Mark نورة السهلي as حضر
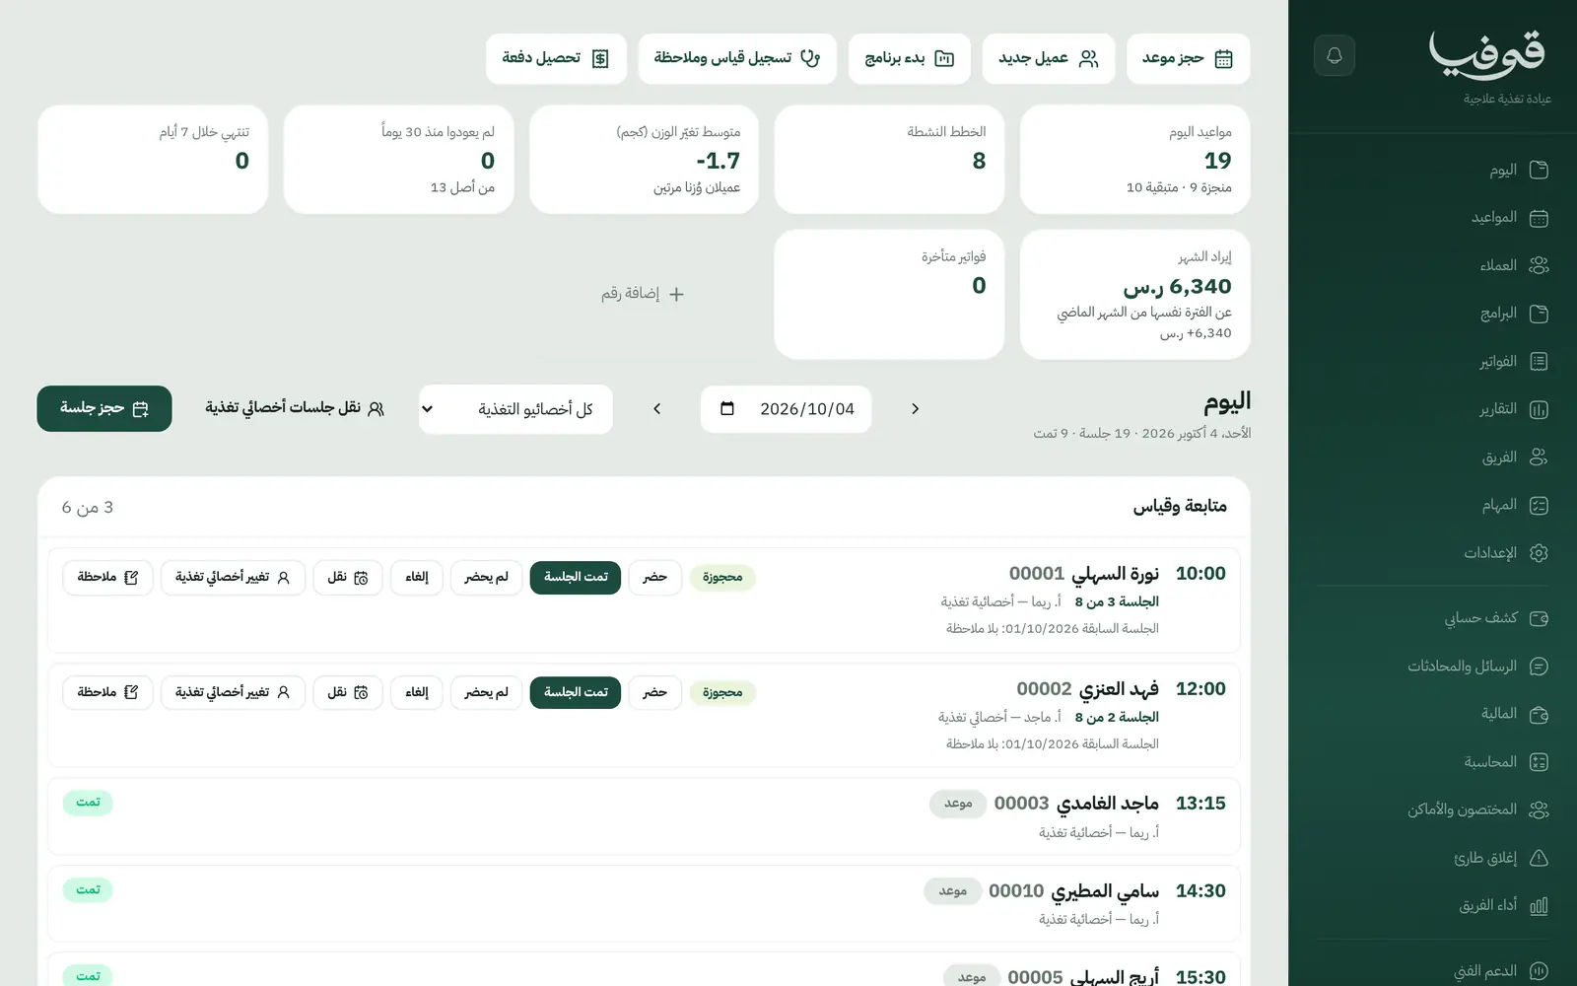This screenshot has width=1577, height=986. click(655, 577)
